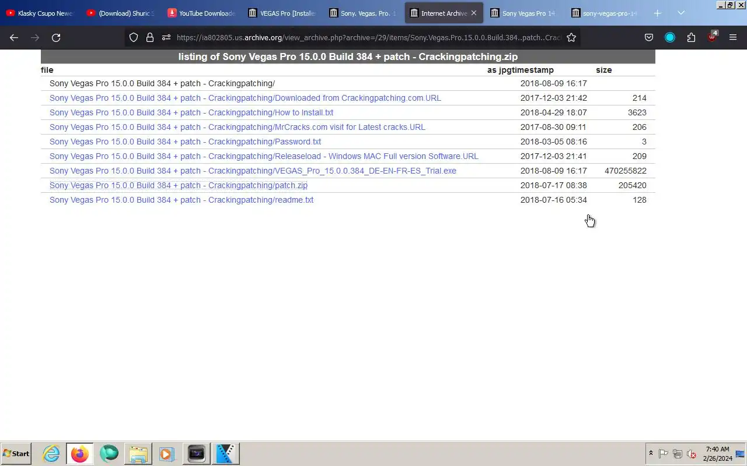This screenshot has width=747, height=466.
Task: Select the size value 470255822
Action: (626, 171)
